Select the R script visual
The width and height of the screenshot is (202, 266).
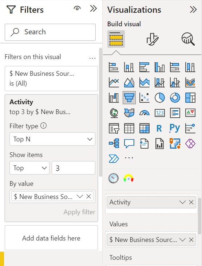click(159, 128)
